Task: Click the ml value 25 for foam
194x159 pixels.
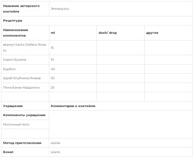Action: [73, 88]
